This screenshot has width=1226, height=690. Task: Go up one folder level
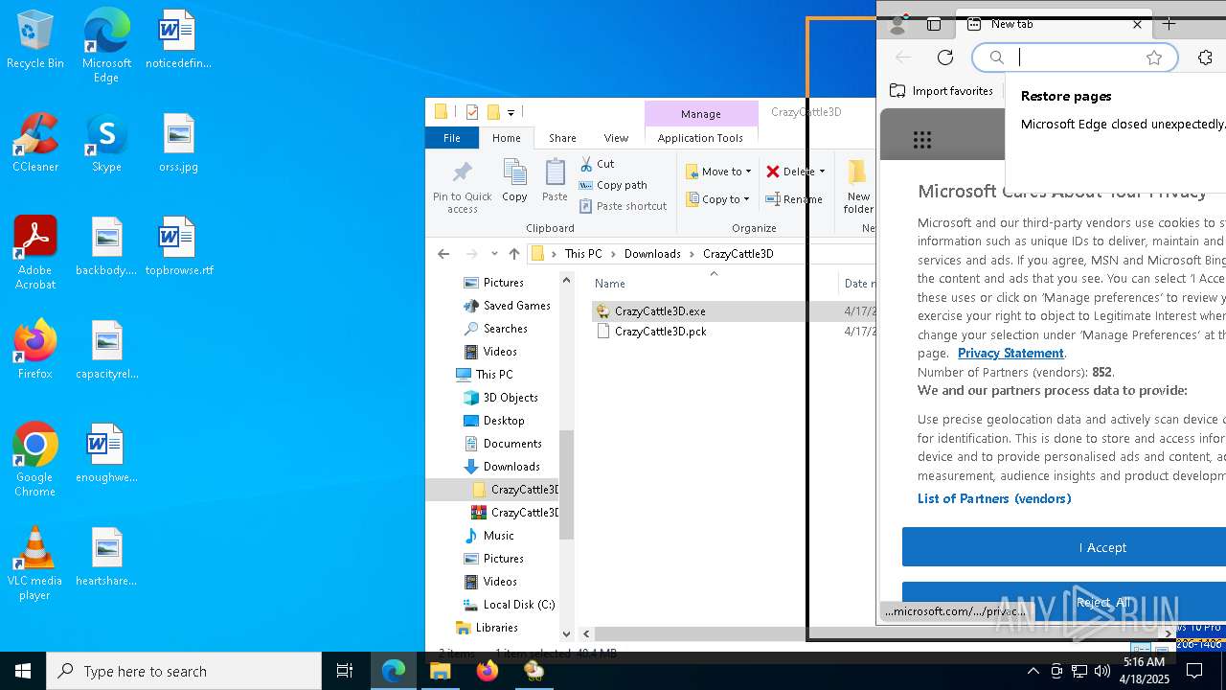coord(514,254)
